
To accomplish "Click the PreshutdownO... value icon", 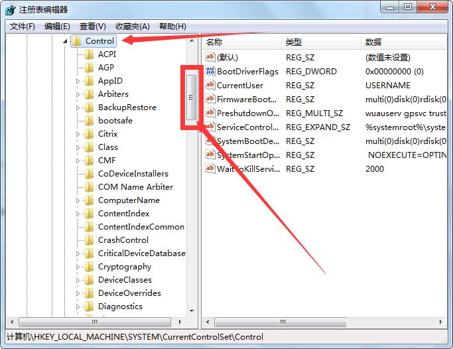I will click(x=210, y=113).
